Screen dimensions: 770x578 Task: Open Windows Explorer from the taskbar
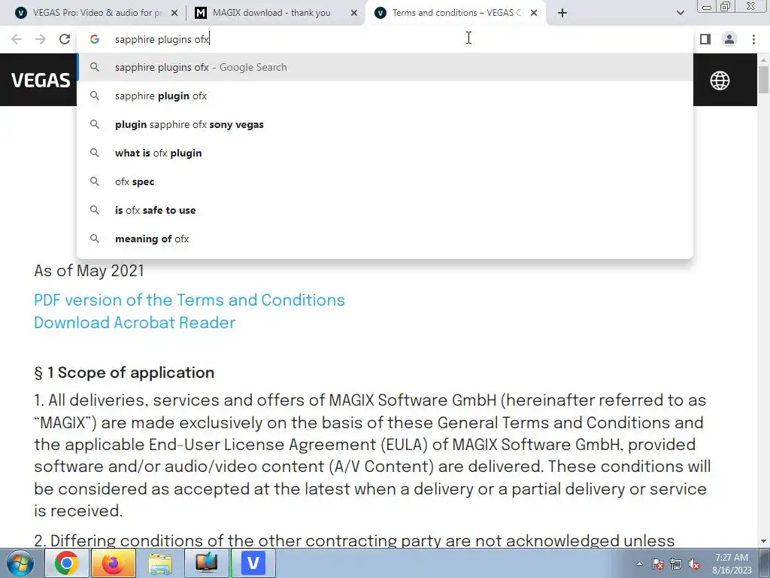tap(160, 563)
